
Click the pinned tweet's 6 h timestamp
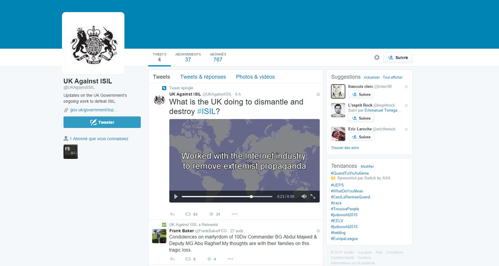pos(238,94)
